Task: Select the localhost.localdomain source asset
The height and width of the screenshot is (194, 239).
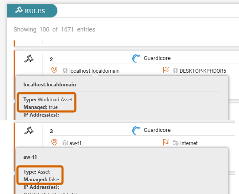Action: [x=94, y=71]
